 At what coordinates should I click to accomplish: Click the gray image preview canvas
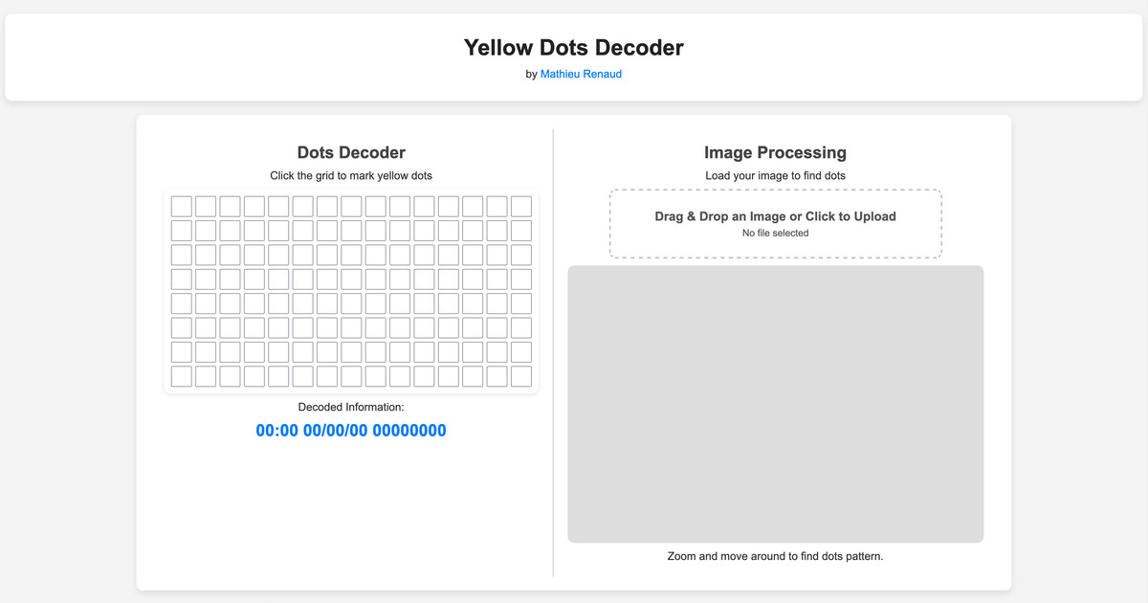tap(775, 404)
